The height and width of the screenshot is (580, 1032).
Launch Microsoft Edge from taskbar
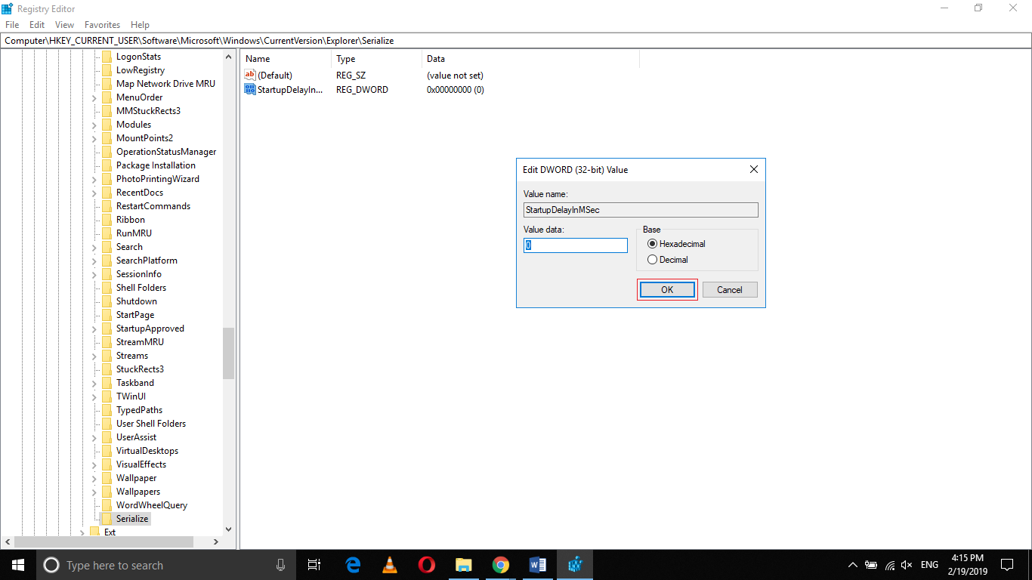[x=353, y=565]
